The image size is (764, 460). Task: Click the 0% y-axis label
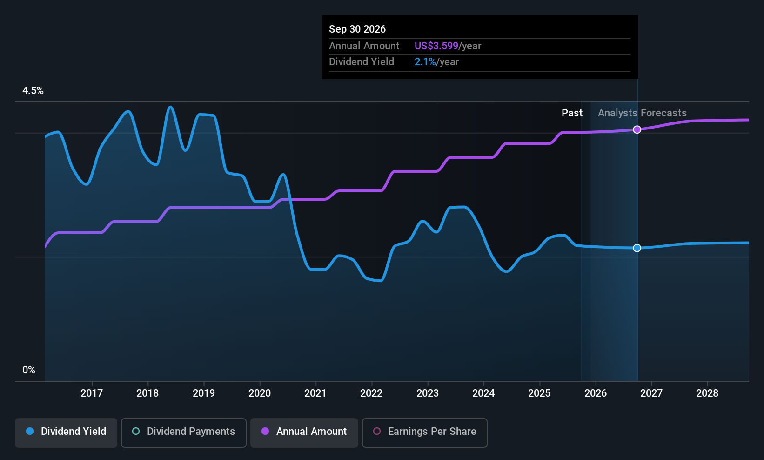click(x=29, y=370)
